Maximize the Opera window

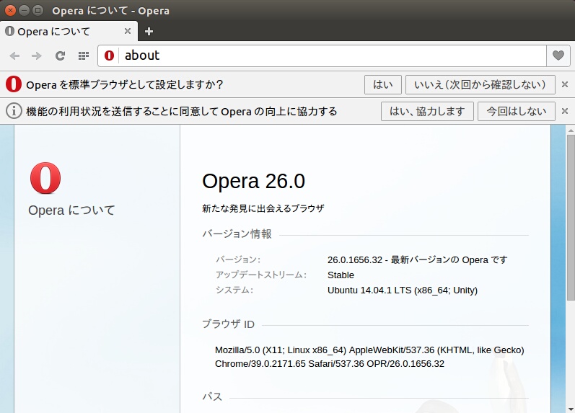click(38, 10)
